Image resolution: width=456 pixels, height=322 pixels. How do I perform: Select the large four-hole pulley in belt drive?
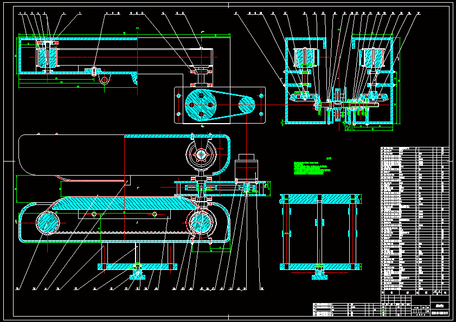point(201,105)
